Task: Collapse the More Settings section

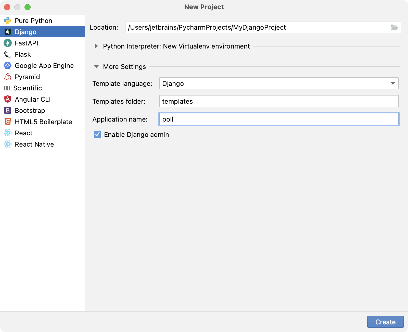Action: 97,66
